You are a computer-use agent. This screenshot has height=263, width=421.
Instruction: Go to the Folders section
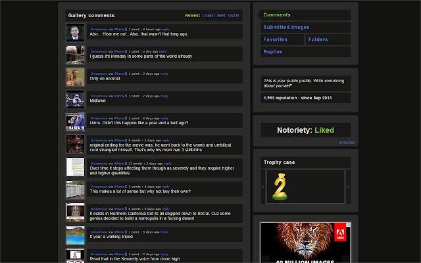318,39
